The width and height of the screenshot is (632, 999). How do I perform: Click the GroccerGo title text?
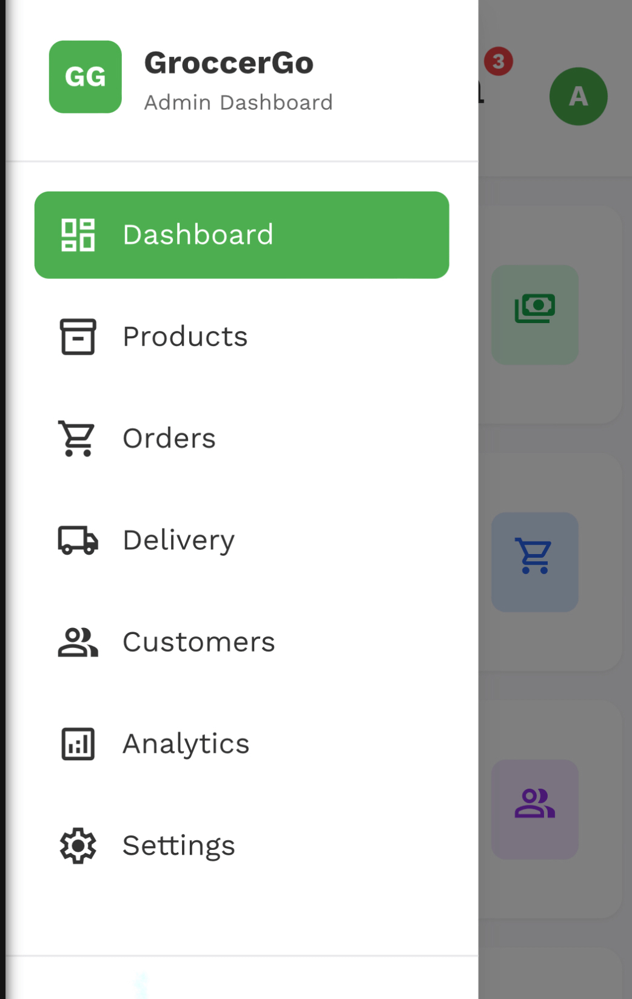point(229,62)
